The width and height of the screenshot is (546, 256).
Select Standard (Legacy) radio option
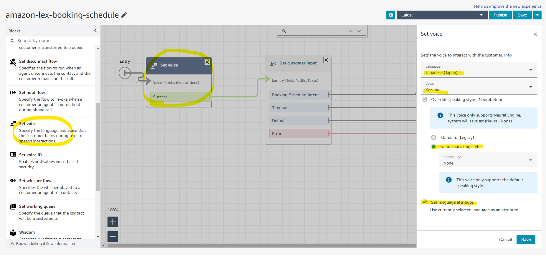[x=434, y=137]
